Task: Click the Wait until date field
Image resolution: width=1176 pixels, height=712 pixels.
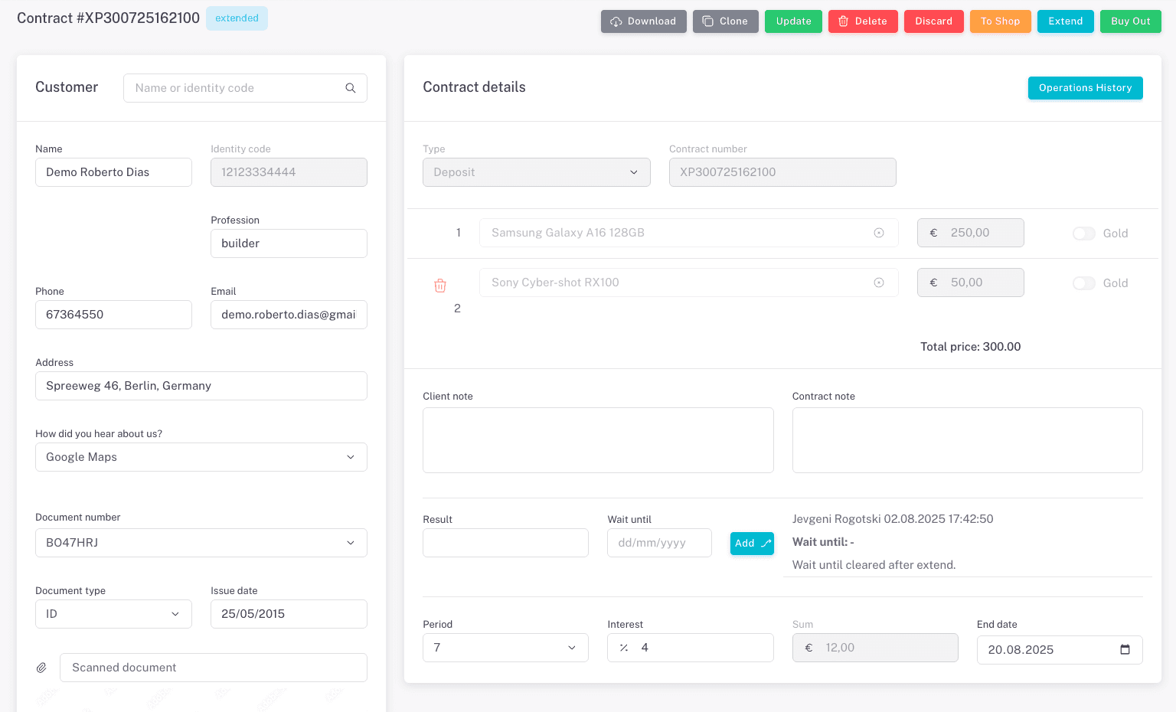Action: (x=659, y=543)
